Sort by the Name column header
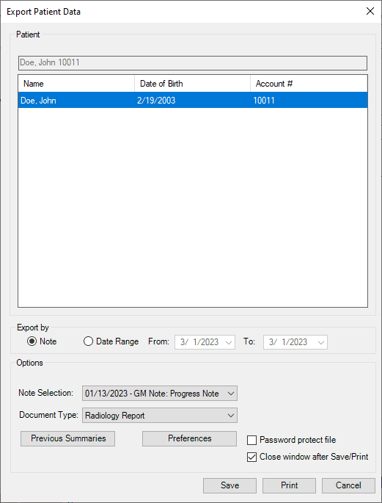This screenshot has height=503, width=382. pyautogui.click(x=76, y=84)
